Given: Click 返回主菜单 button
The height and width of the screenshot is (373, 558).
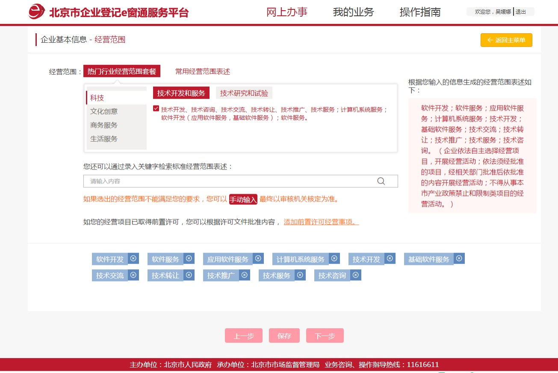Looking at the screenshot, I should 506,40.
